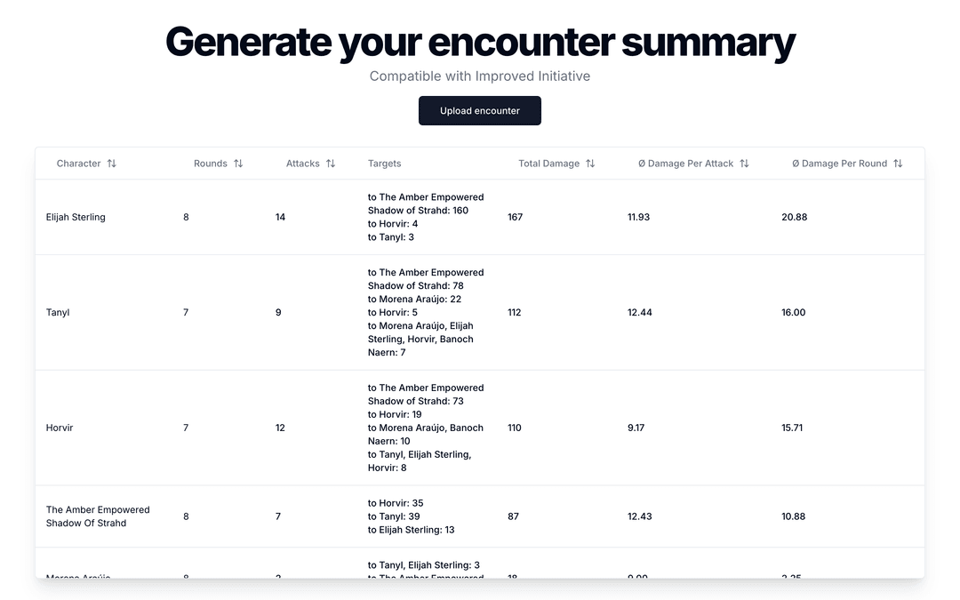Click the sort icon for Ø Damage Per Round
960x600 pixels.
pos(899,164)
